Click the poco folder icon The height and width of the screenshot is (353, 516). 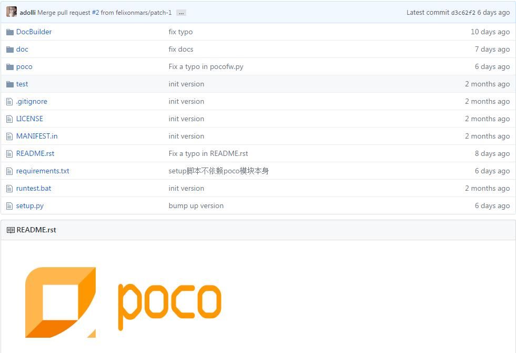click(x=10, y=67)
